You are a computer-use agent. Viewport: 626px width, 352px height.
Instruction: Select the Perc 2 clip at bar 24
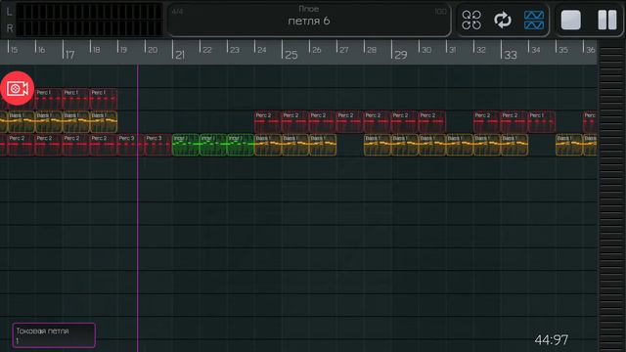267,121
